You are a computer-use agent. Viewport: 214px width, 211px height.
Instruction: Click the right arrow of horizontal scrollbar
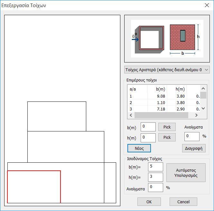pyautogui.click(x=196, y=115)
